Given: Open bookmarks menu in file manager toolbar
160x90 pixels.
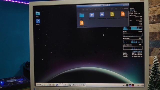Looking at the screenshot, I should coord(87,9).
